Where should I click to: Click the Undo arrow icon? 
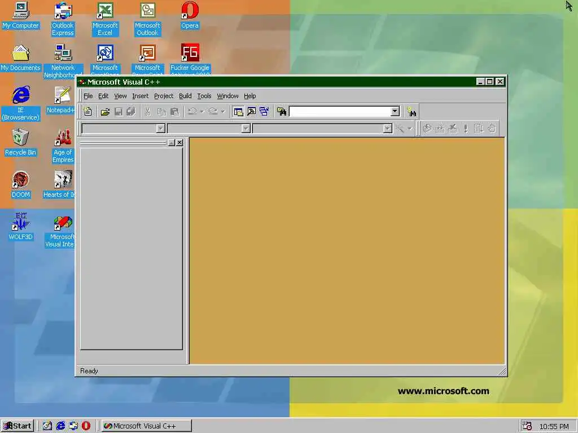pos(192,112)
